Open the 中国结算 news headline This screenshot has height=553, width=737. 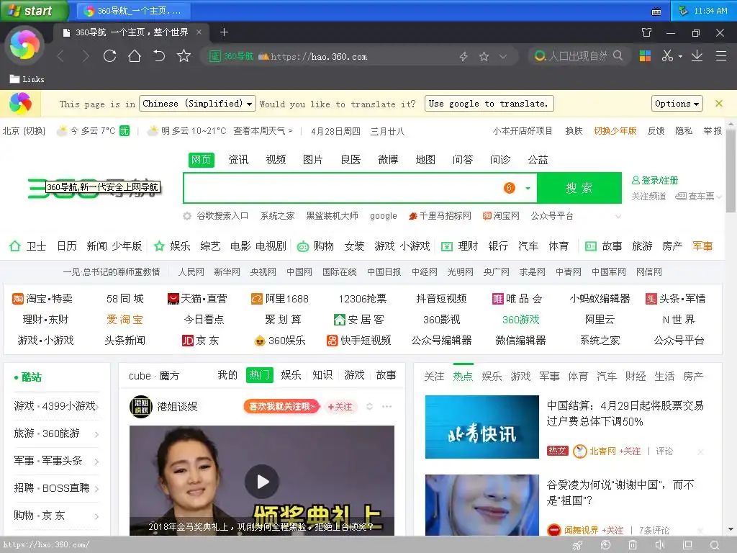coord(625,413)
